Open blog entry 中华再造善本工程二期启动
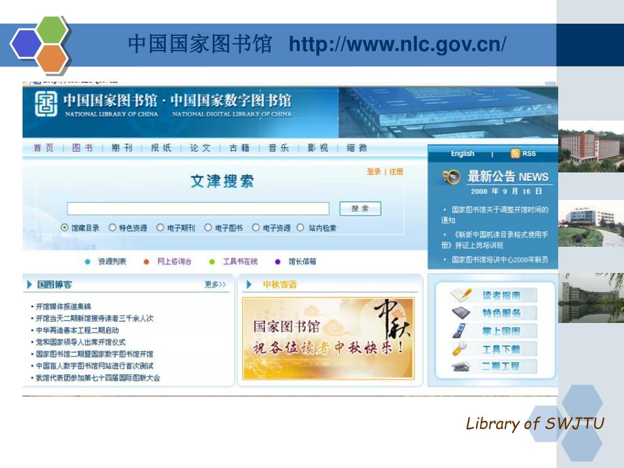 pyautogui.click(x=77, y=330)
